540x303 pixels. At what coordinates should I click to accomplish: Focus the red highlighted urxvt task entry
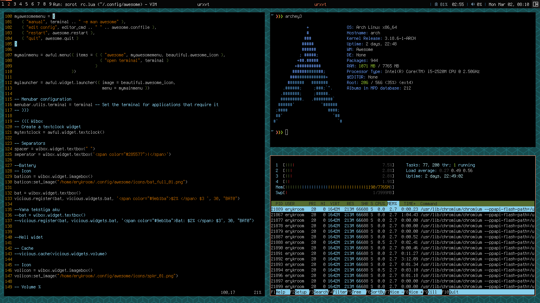320,4
